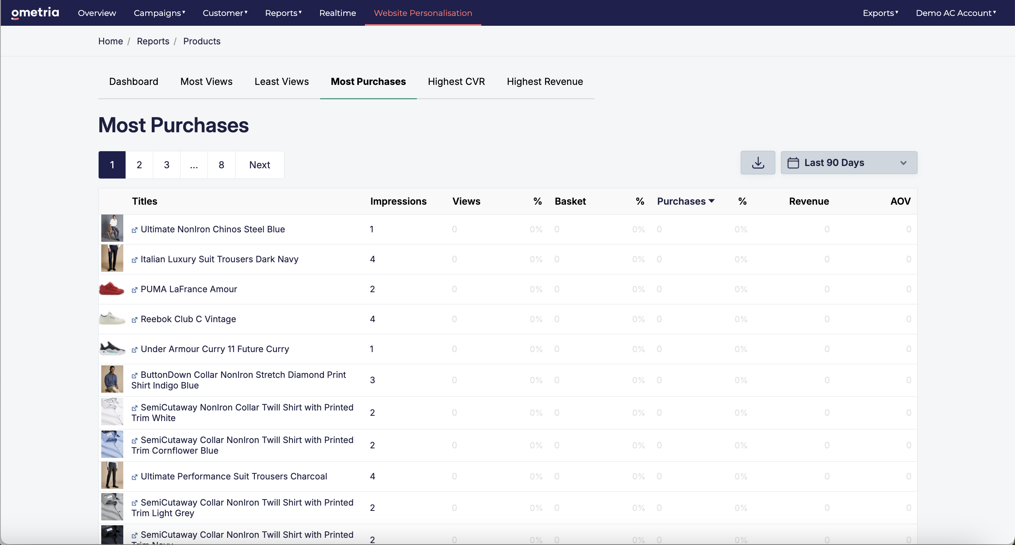Open external link icon for Twill Shirt Light Grey

[x=134, y=503]
